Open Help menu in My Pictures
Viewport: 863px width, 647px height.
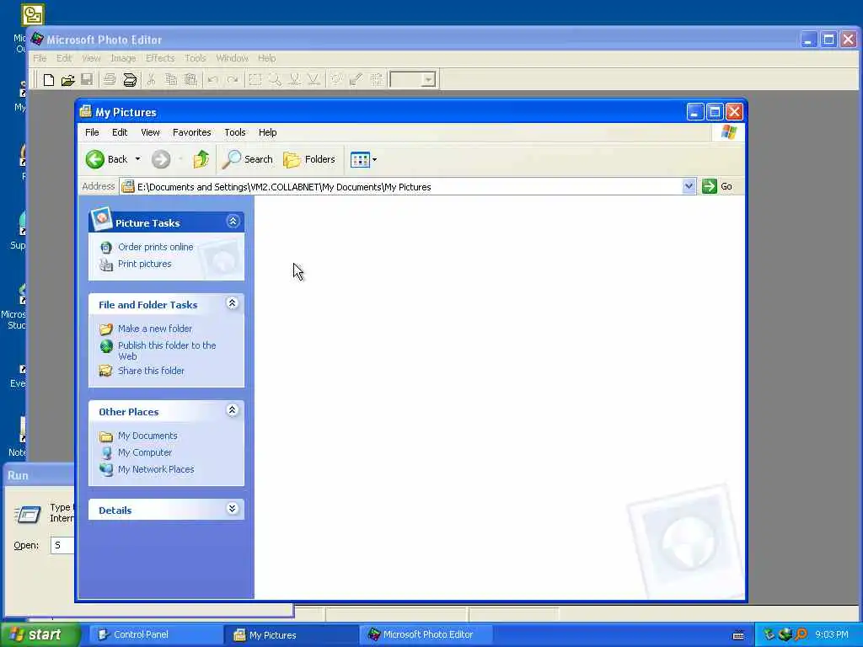[x=267, y=132]
